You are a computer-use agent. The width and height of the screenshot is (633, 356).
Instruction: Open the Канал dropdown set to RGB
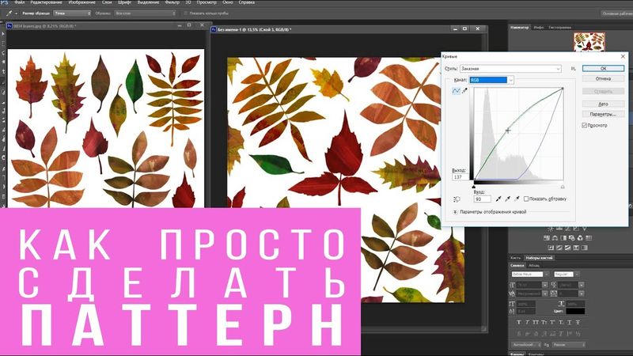(x=491, y=80)
